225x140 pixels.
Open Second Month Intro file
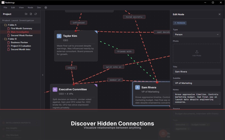[x=21, y=50]
